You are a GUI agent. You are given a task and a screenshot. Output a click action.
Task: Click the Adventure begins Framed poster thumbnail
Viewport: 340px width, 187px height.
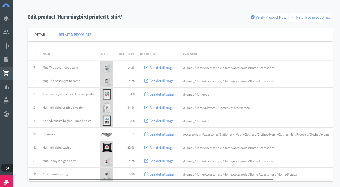tap(107, 121)
